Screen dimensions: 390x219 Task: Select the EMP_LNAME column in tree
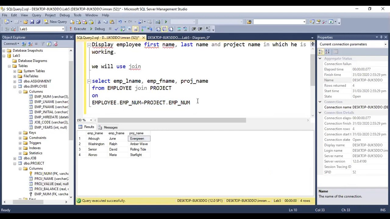(x=51, y=102)
